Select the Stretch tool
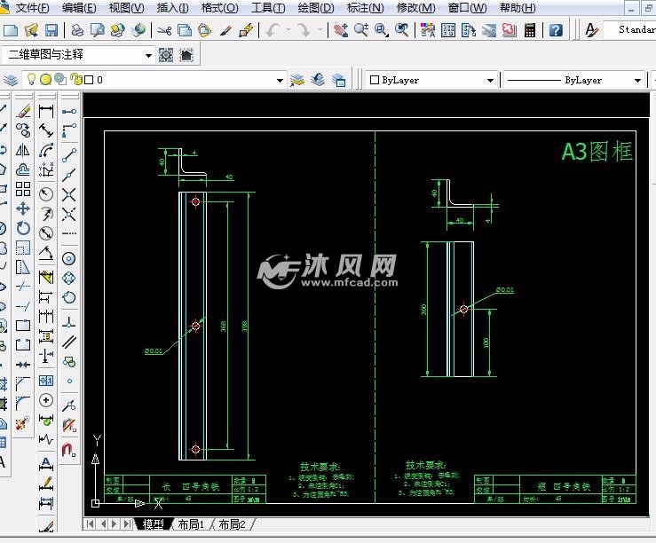 (23, 267)
